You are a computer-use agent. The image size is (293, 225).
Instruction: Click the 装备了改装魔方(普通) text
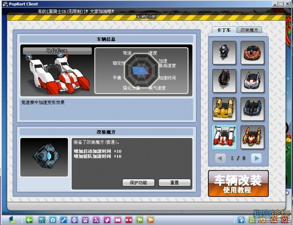[96, 142]
